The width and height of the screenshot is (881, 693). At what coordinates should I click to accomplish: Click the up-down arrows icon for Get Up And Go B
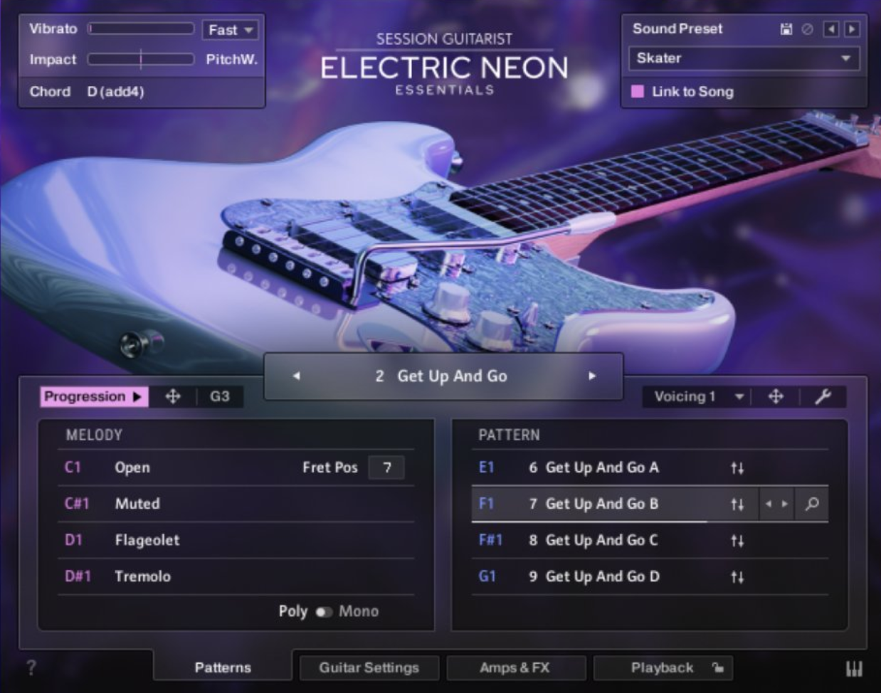[x=737, y=504]
